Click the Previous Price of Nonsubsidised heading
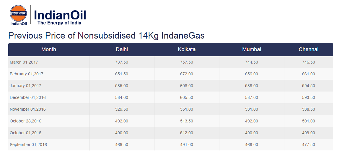This screenshot has width=339, height=151. coord(106,36)
